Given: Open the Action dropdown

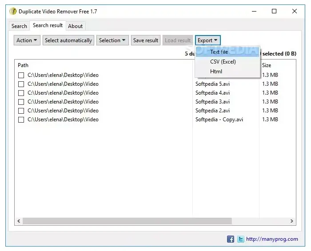Looking at the screenshot, I should (x=27, y=40).
